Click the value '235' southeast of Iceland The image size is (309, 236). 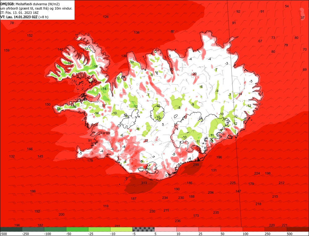(216, 213)
